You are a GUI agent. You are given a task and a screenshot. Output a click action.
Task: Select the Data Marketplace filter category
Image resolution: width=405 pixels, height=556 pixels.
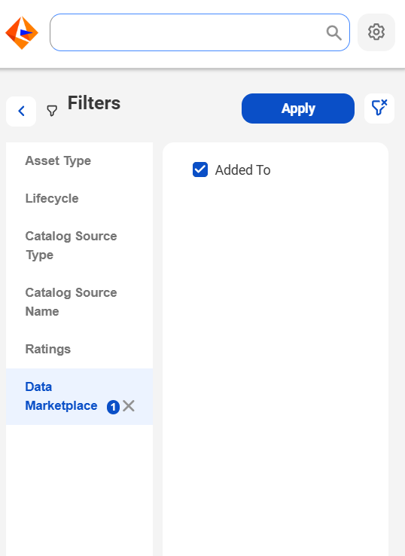tap(79, 396)
